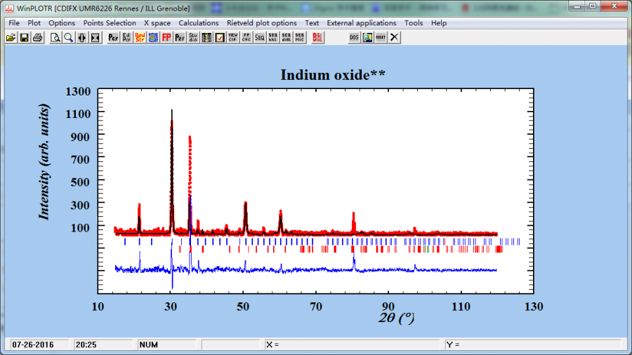Click the open file folder icon
The image size is (632, 355).
click(11, 37)
